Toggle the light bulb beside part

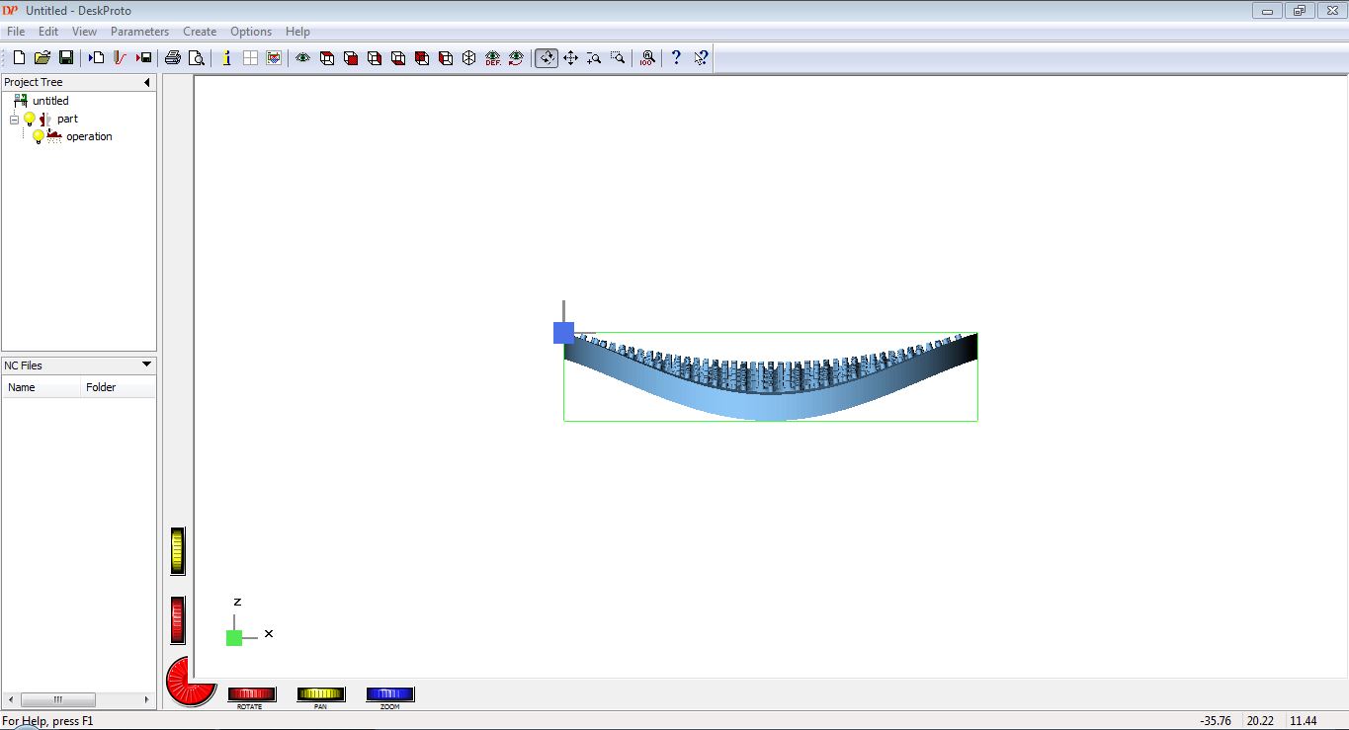[30, 119]
